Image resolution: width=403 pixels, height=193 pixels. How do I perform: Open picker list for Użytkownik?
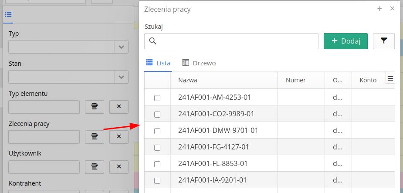coord(94,166)
